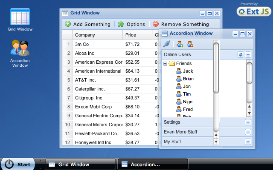Screen dimensions: 273x170
Task: Click the add user icon in Accordion toolbar
Action: (x=180, y=44)
